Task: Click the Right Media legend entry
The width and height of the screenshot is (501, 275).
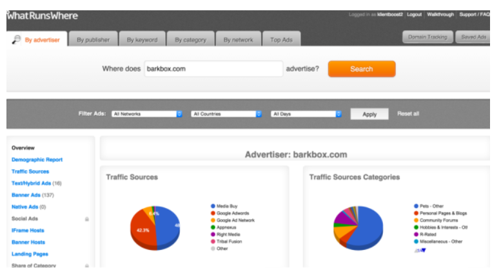Action: click(225, 234)
